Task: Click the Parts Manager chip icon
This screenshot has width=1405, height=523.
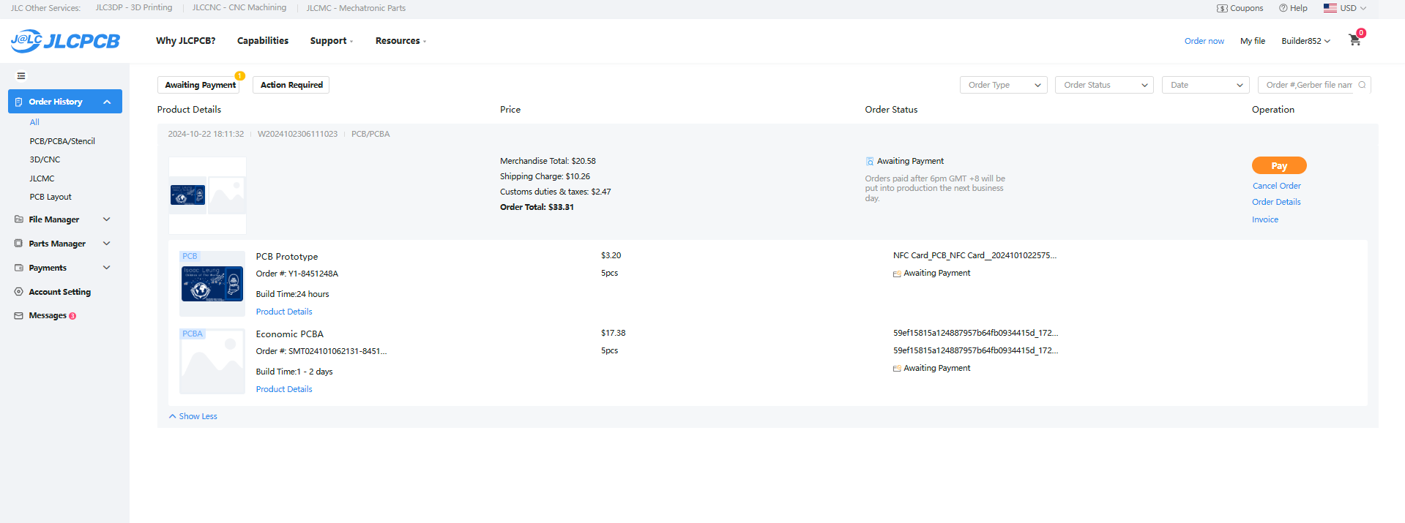Action: (x=19, y=244)
